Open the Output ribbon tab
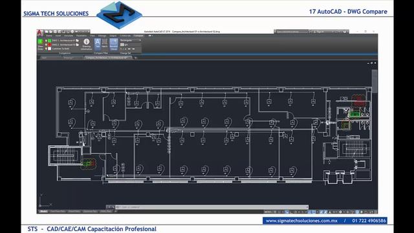414x233 pixels. [113, 36]
